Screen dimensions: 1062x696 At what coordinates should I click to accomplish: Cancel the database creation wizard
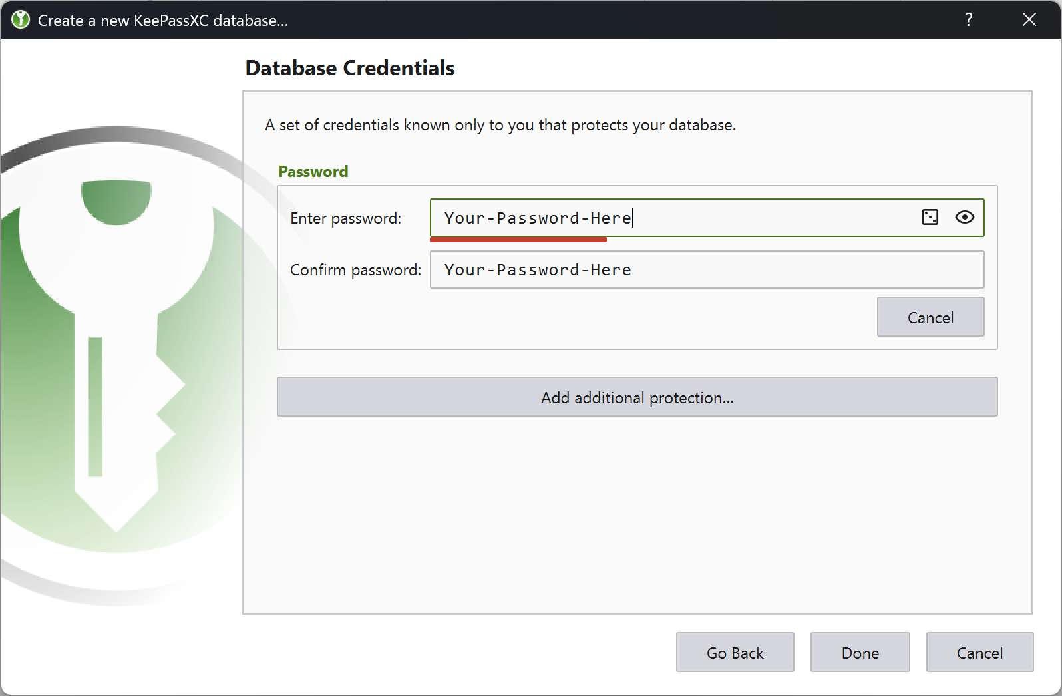tap(979, 653)
